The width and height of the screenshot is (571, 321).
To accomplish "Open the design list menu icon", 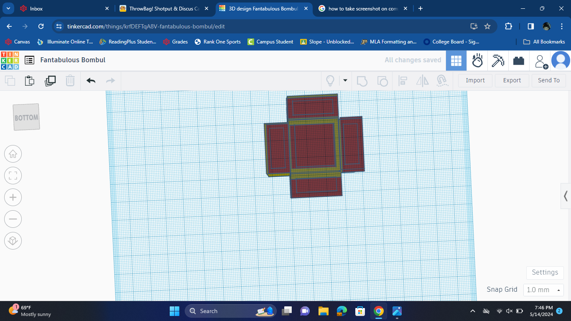I will point(29,60).
